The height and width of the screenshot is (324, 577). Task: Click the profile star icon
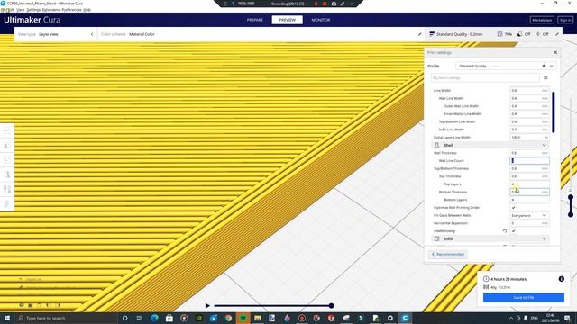[544, 66]
